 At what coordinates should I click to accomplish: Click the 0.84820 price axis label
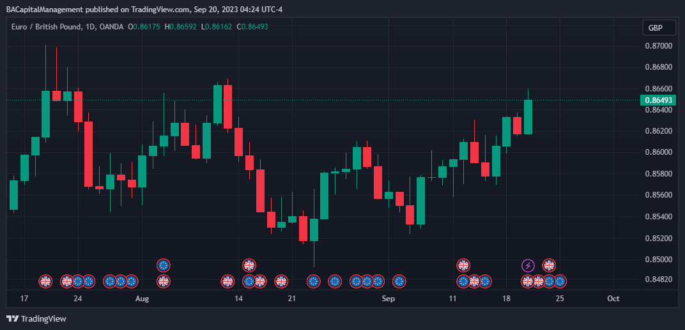658,279
